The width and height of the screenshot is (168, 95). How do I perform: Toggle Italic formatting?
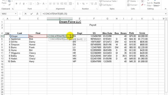[x=20, y=4]
